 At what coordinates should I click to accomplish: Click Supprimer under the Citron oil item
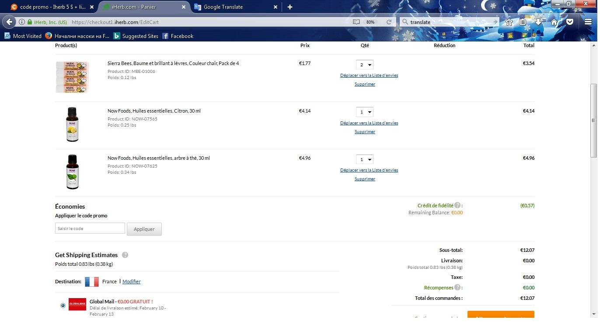(365, 132)
